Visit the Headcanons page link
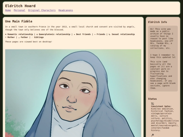This screenshot has height=137, width=183. pyautogui.click(x=66, y=10)
